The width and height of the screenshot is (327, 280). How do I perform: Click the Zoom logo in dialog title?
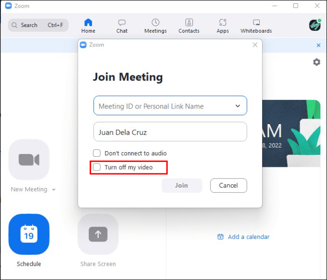83,45
